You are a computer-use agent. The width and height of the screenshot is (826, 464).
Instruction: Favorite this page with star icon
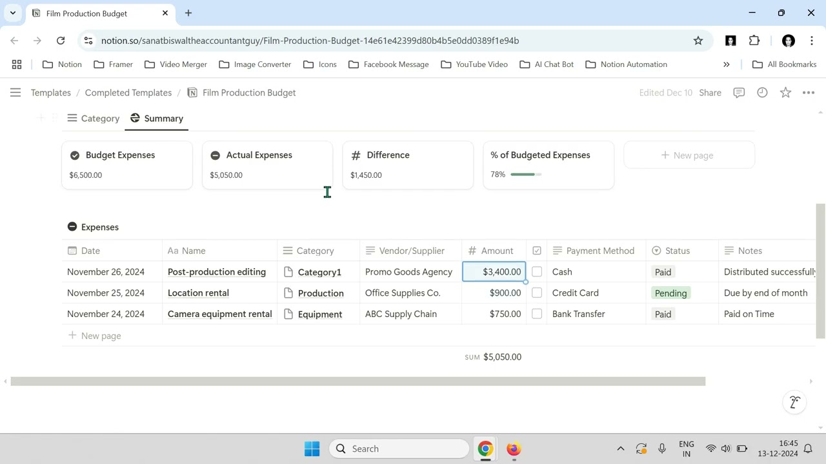pyautogui.click(x=785, y=93)
